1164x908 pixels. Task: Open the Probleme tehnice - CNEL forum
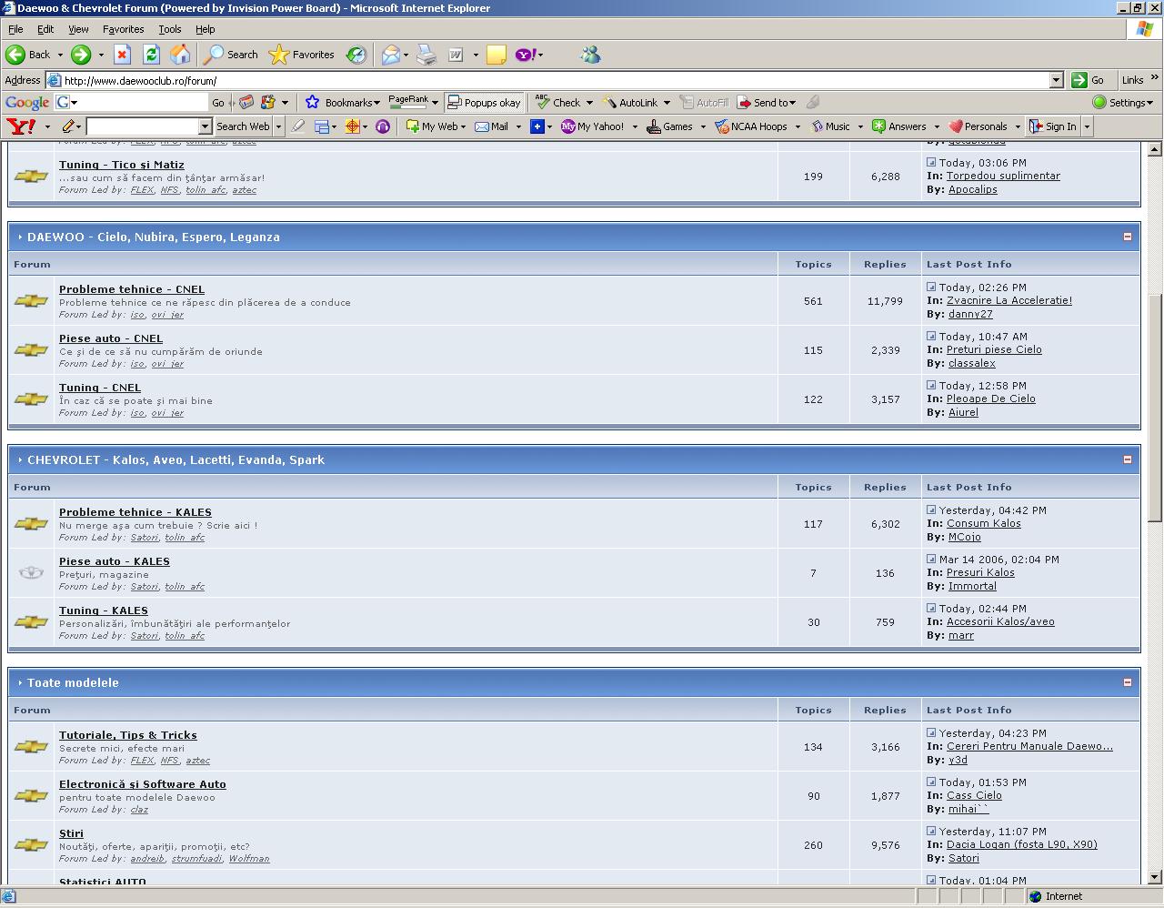[132, 289]
